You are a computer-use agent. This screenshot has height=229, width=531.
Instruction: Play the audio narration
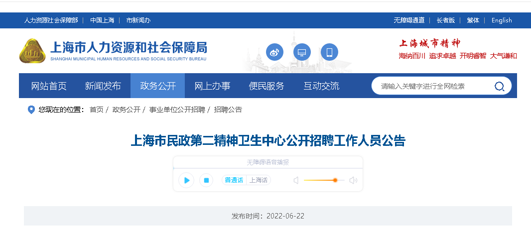pos(186,180)
